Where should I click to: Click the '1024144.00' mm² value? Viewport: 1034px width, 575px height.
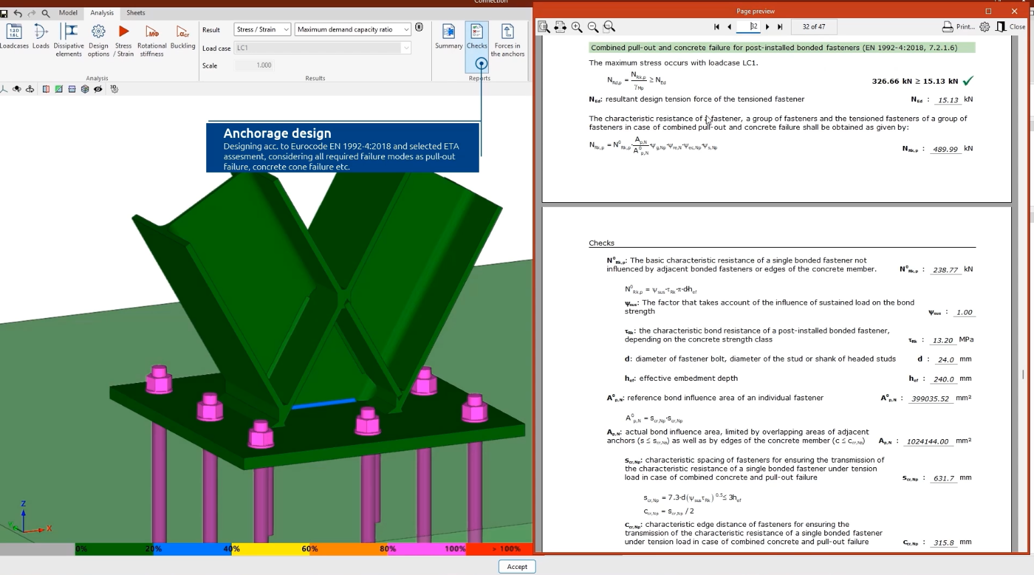point(927,441)
